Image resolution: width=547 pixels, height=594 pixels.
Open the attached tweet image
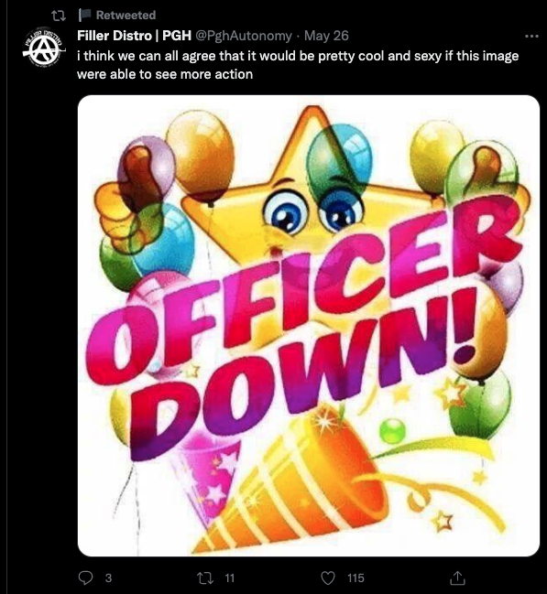[309, 326]
